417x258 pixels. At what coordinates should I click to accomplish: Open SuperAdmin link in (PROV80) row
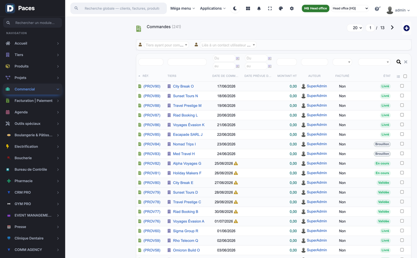[x=317, y=183]
